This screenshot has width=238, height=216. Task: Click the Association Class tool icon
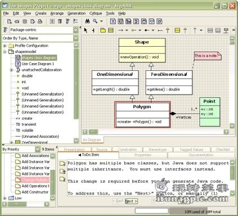(x=226, y=30)
